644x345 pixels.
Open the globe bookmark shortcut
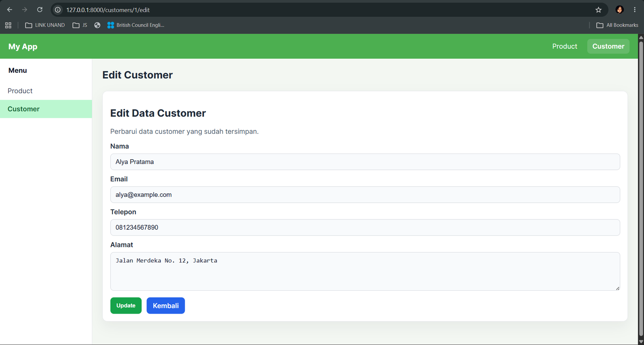(x=97, y=25)
